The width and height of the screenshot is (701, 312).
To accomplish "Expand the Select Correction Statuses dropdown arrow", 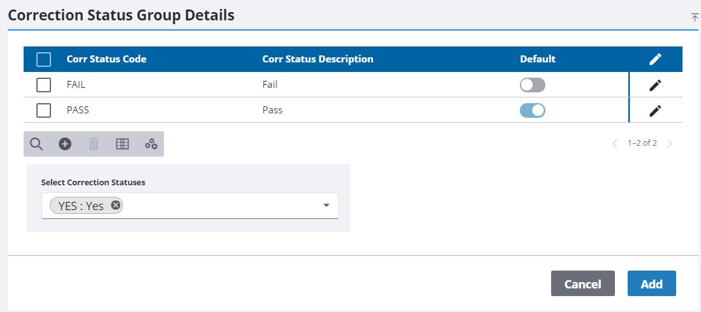I will tap(326, 206).
